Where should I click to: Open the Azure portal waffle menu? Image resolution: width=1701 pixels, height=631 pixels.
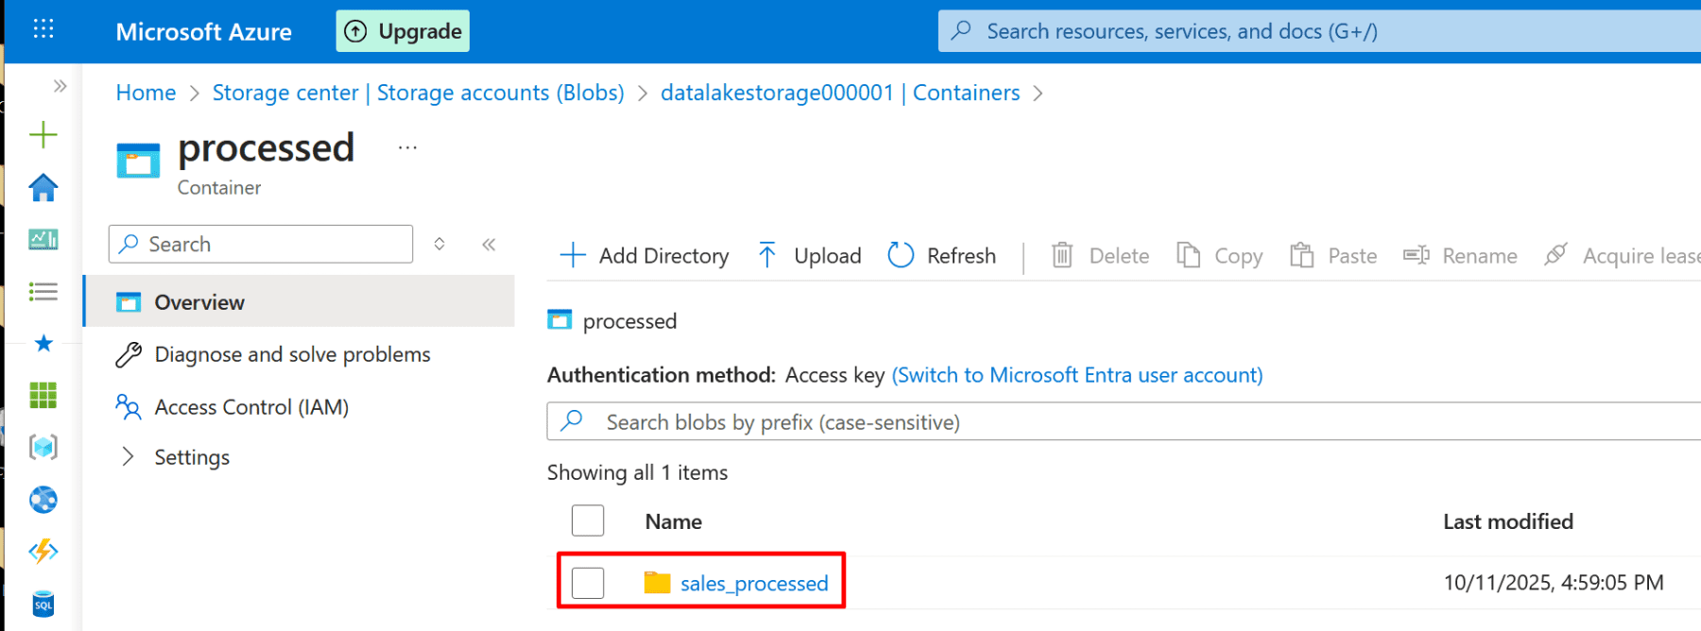point(43,29)
